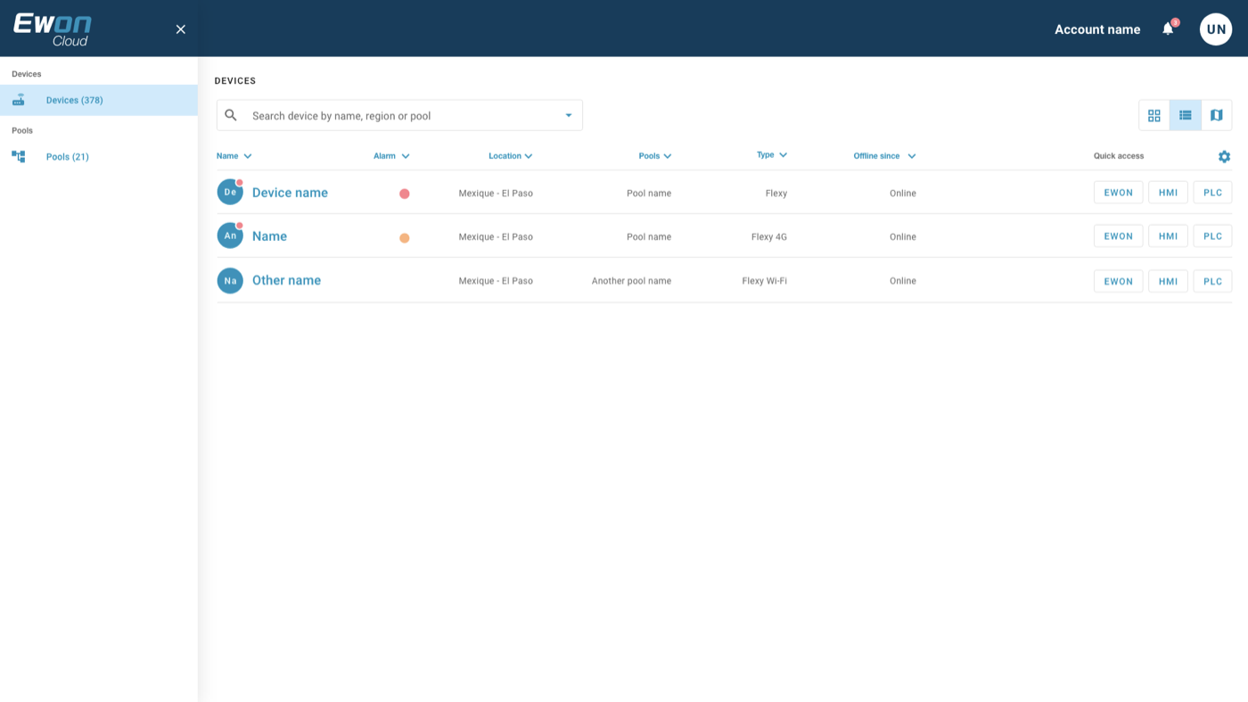Switch to list view
1248x702 pixels.
coord(1186,115)
